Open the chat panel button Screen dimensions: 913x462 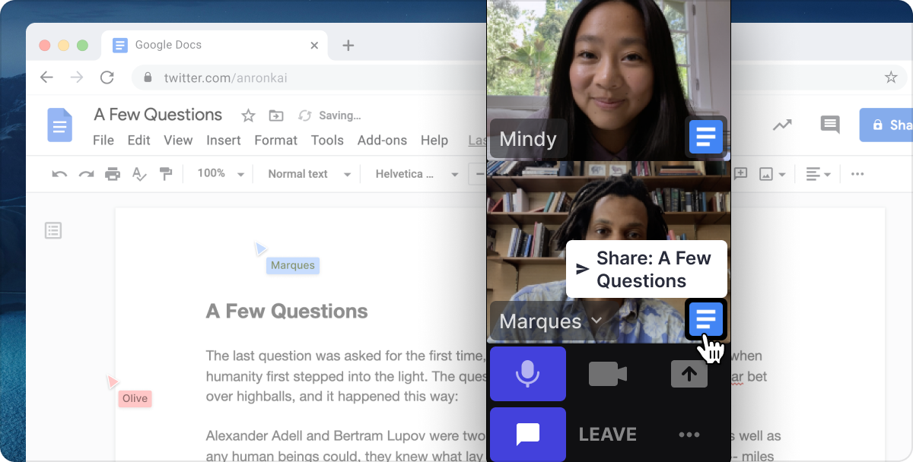[x=528, y=435]
